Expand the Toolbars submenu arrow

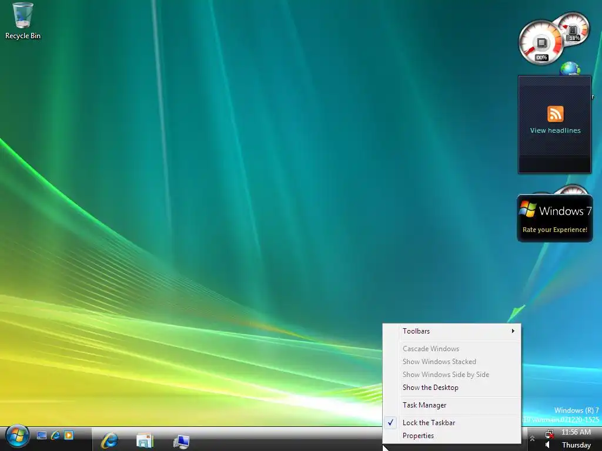tap(513, 331)
